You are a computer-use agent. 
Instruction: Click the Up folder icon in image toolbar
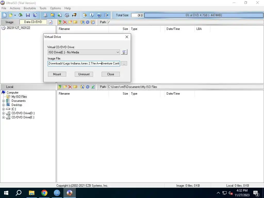[60, 22]
